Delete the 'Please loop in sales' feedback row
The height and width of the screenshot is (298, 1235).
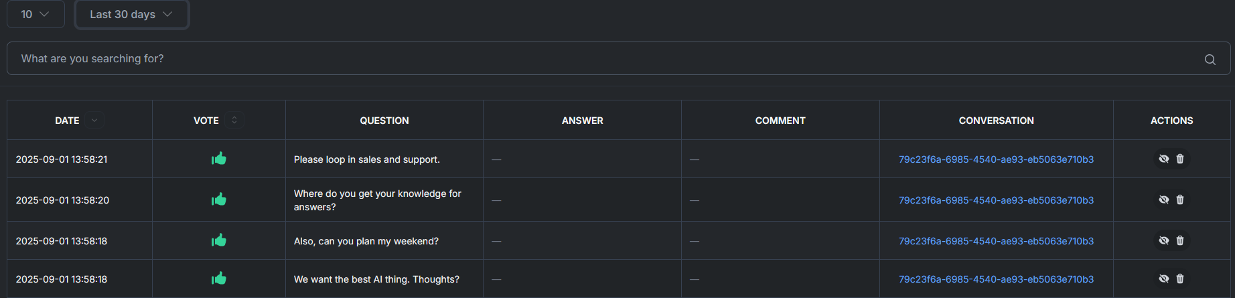[1180, 159]
